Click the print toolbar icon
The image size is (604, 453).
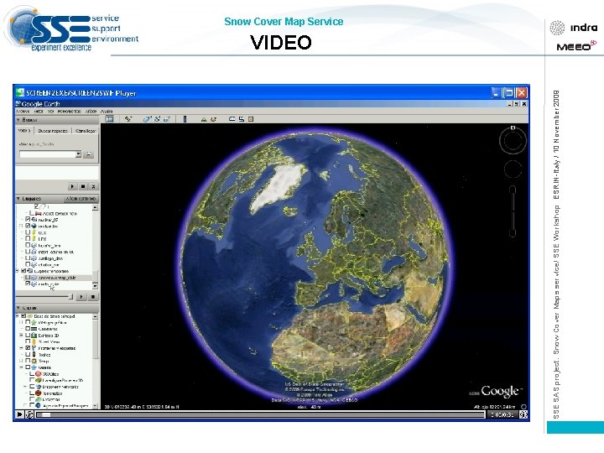[x=241, y=119]
